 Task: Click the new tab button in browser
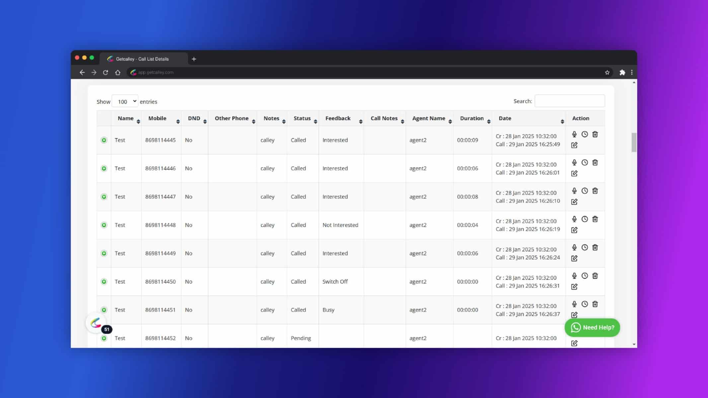tap(194, 59)
